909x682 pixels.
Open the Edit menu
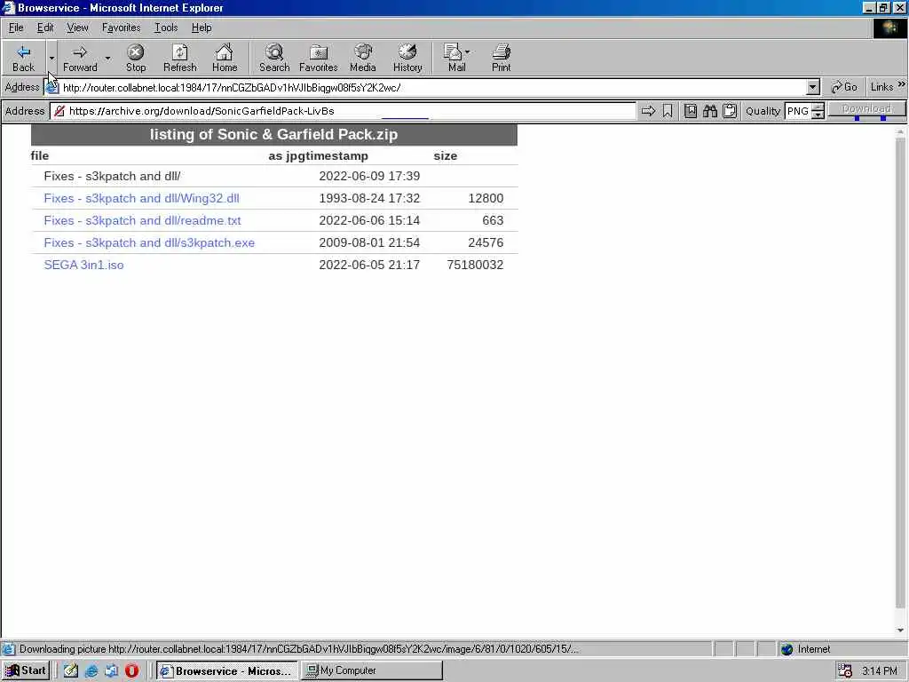coord(45,28)
